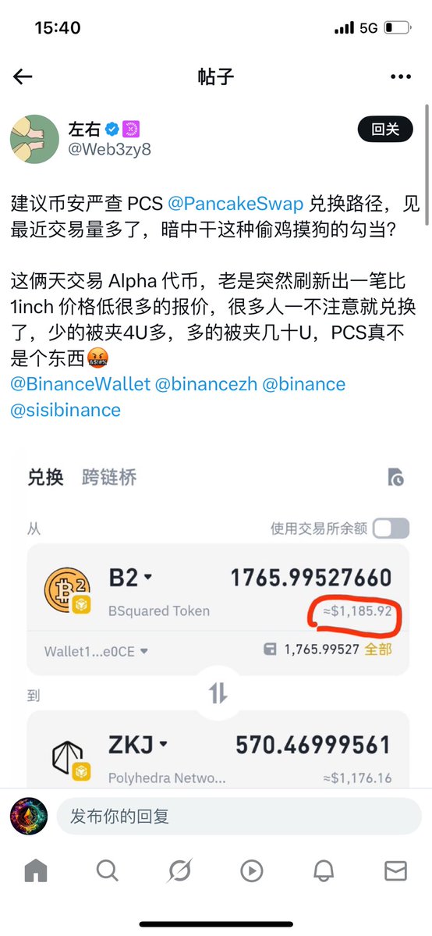
Task: Toggle 使用交易所余额 switch
Action: tap(391, 529)
